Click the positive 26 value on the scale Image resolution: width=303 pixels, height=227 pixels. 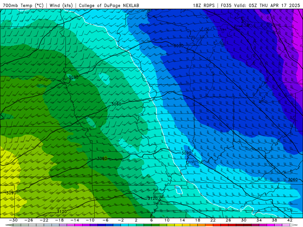pos(228,220)
